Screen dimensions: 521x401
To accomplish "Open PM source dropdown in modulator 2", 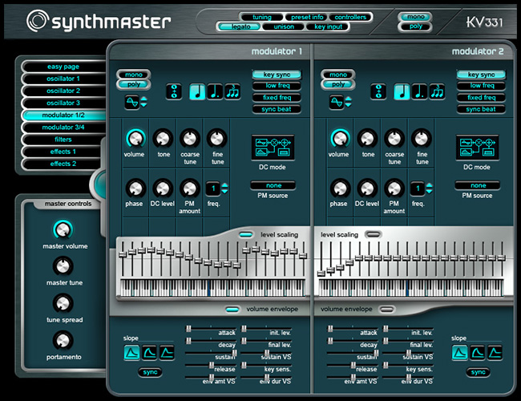I will point(478,185).
